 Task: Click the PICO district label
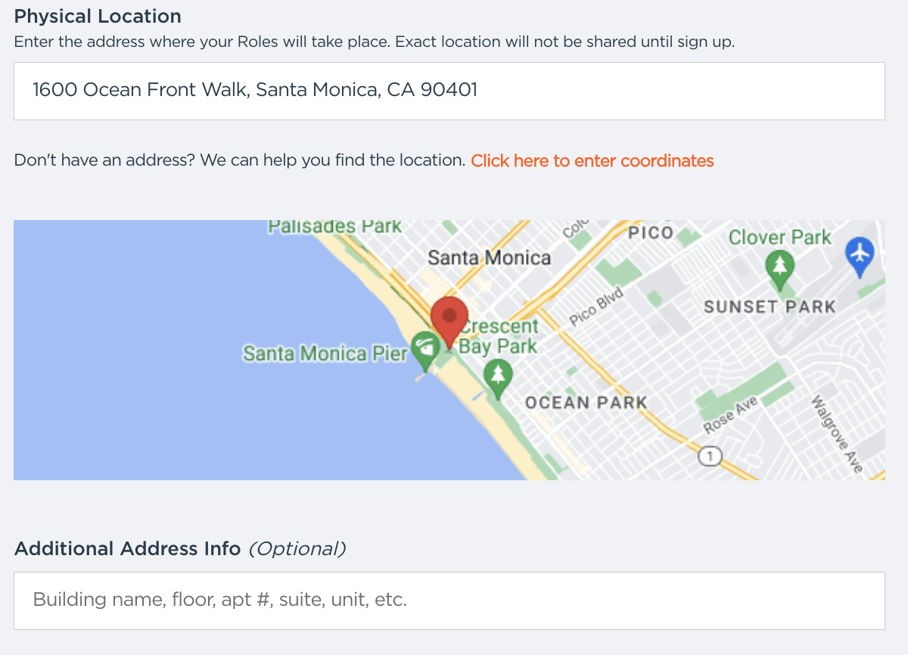[651, 232]
